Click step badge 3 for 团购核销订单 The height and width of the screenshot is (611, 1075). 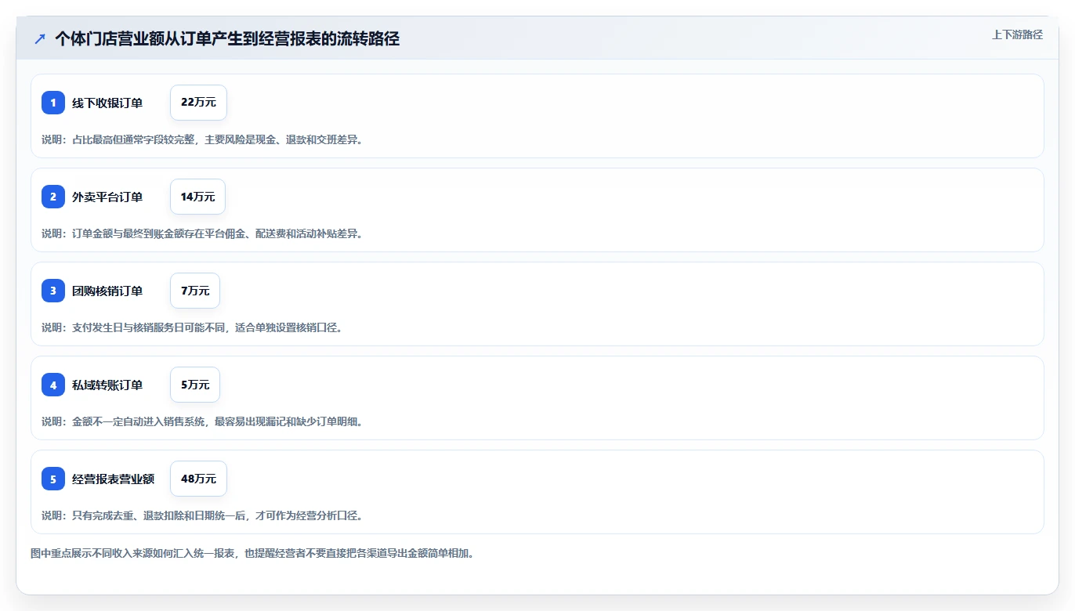[x=53, y=291]
